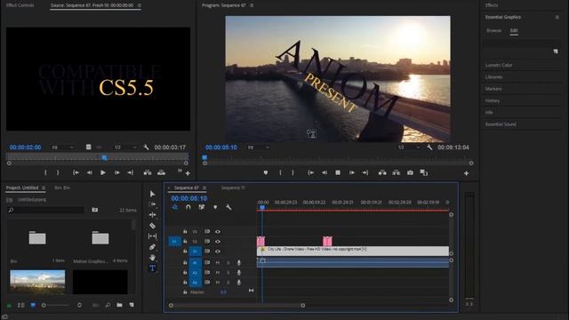Select the Ripple Edit tool

tap(152, 215)
